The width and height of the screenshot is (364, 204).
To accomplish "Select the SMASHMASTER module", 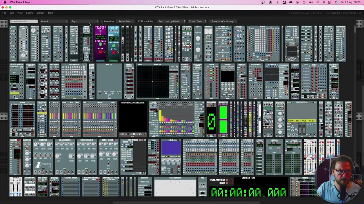I will pyautogui.click(x=65, y=157).
